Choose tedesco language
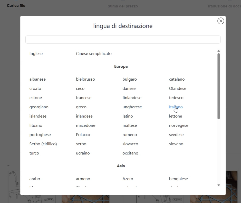 (x=176, y=98)
